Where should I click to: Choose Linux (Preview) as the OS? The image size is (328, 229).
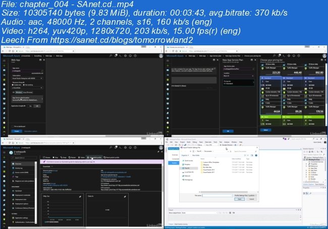pyautogui.click(x=28, y=92)
